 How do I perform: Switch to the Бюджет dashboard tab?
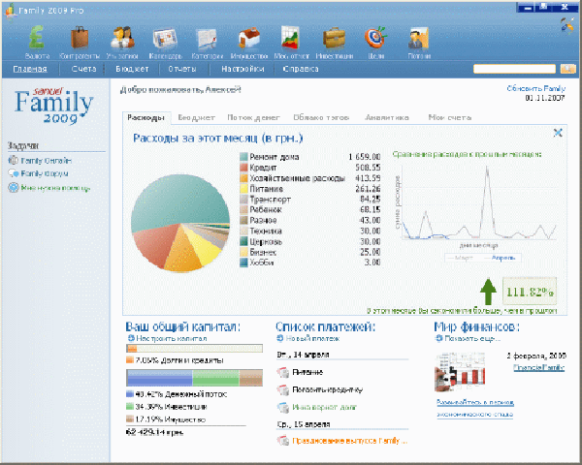tap(196, 117)
